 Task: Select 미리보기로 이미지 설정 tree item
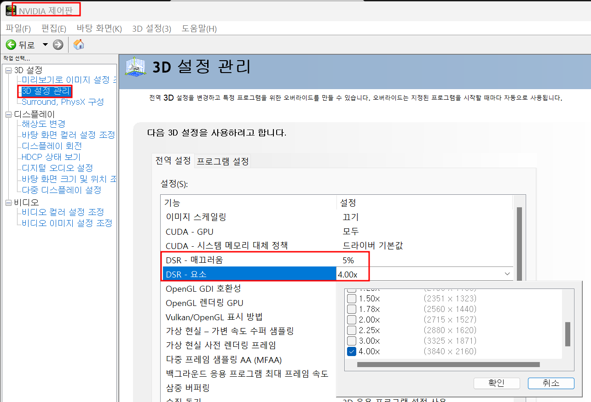tap(68, 80)
